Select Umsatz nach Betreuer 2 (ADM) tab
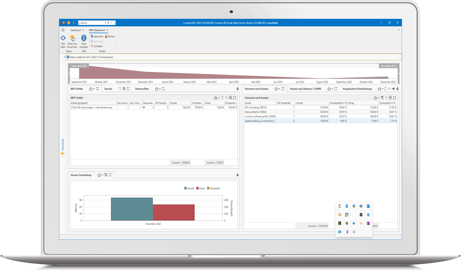Viewport: 461px width, 271px height. click(x=306, y=89)
